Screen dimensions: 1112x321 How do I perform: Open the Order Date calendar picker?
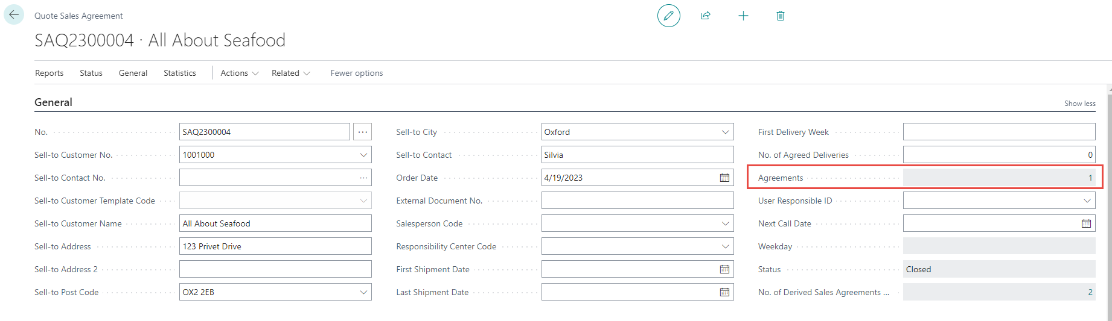(724, 178)
